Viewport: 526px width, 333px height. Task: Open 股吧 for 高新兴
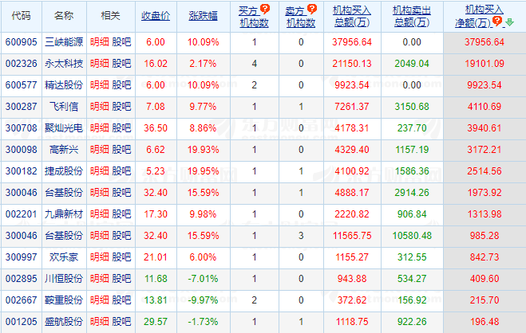coord(121,149)
